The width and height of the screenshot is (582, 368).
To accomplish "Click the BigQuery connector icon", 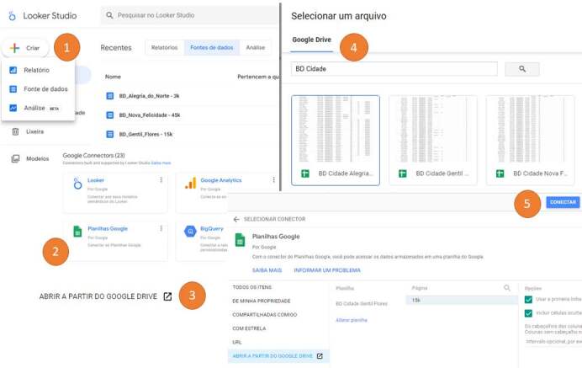I will [x=190, y=232].
